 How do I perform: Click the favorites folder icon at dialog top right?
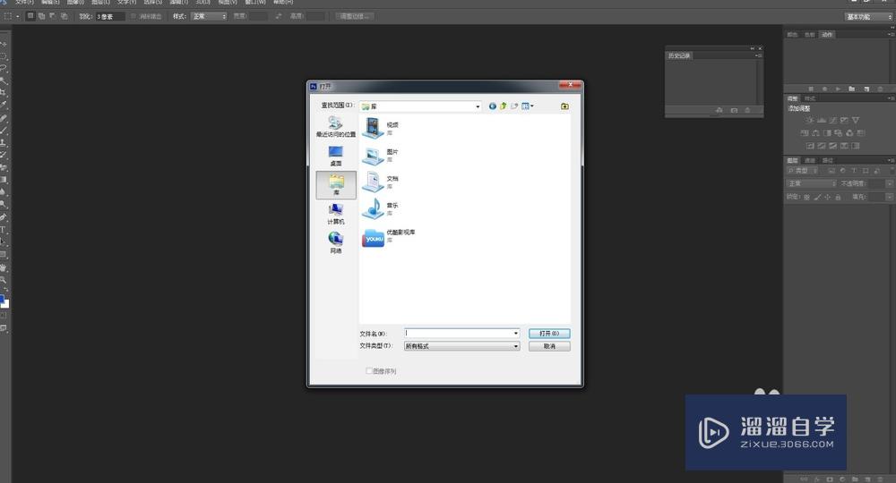[564, 106]
